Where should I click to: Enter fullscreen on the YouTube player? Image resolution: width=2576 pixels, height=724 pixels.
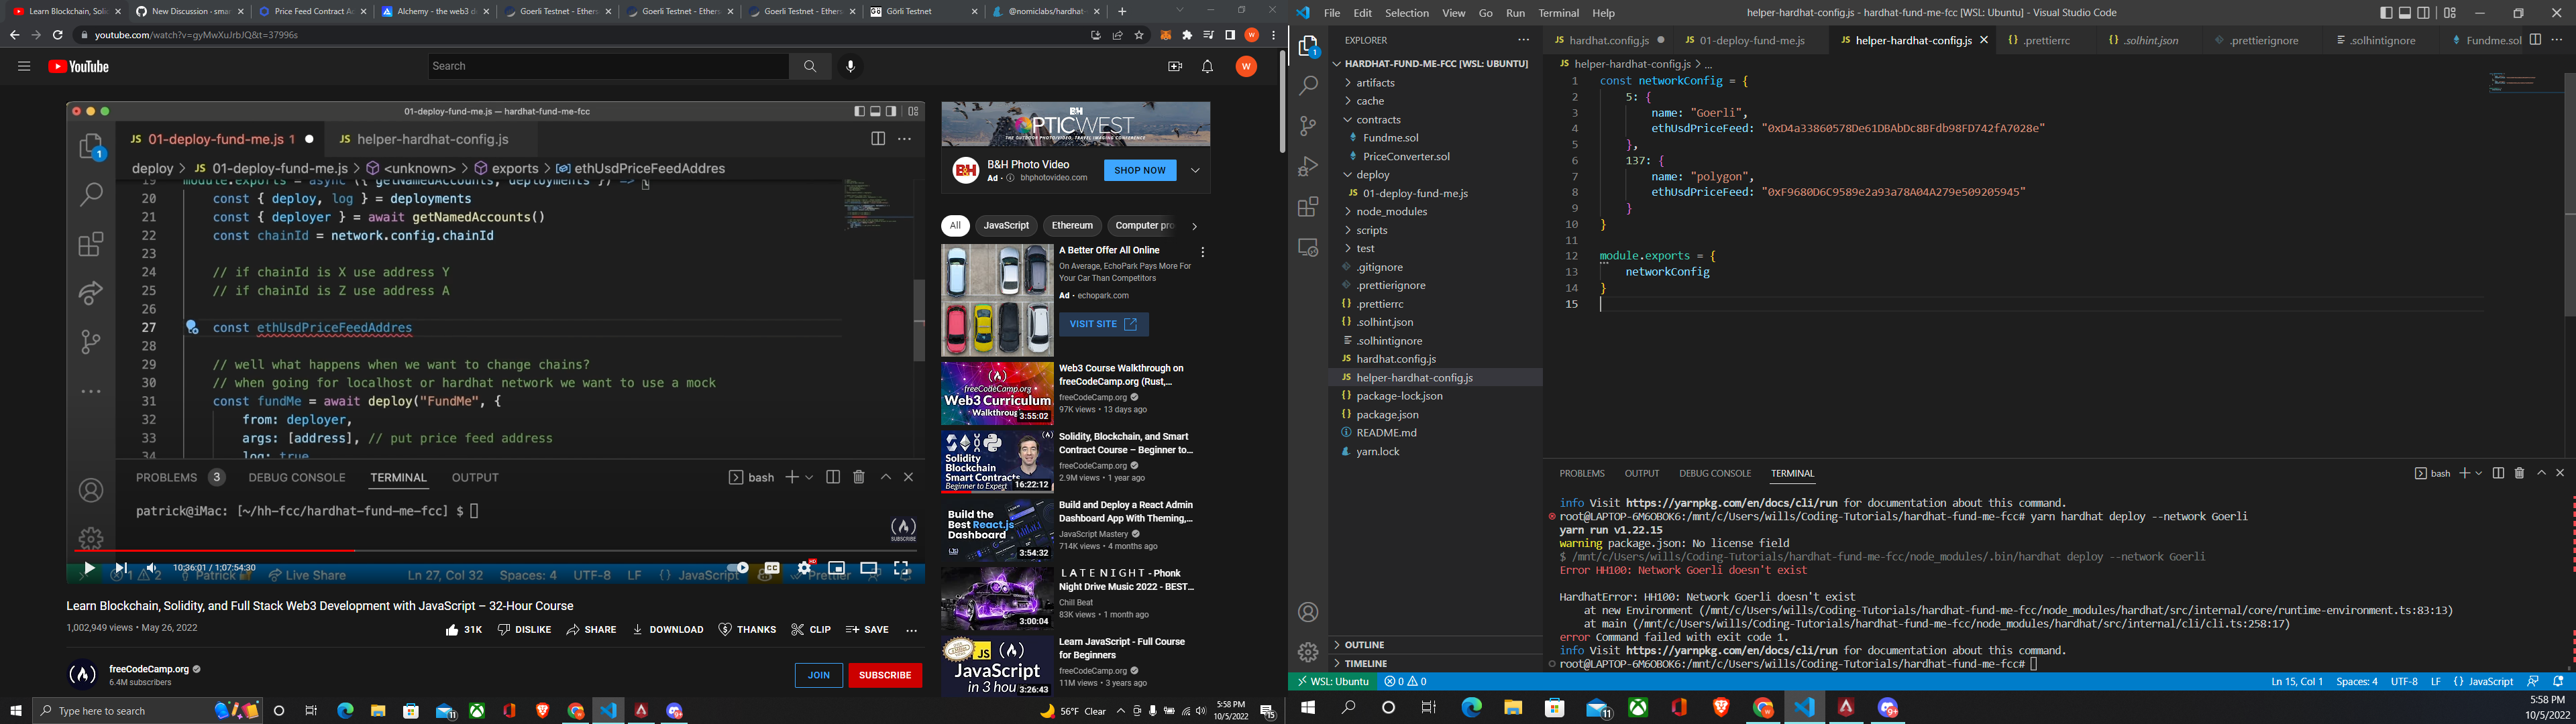coord(901,568)
